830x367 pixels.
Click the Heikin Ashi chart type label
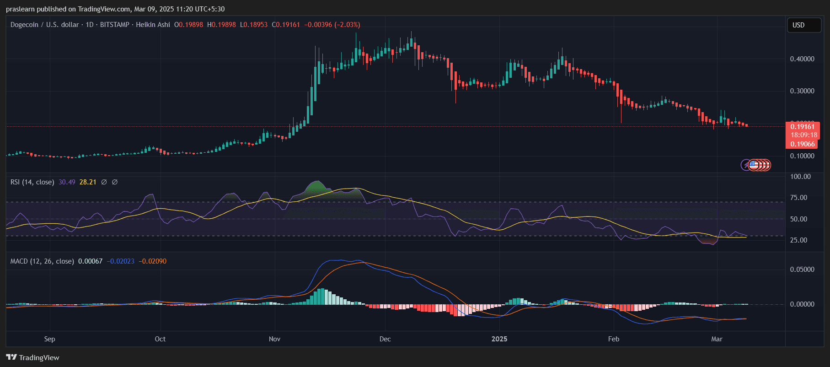153,25
